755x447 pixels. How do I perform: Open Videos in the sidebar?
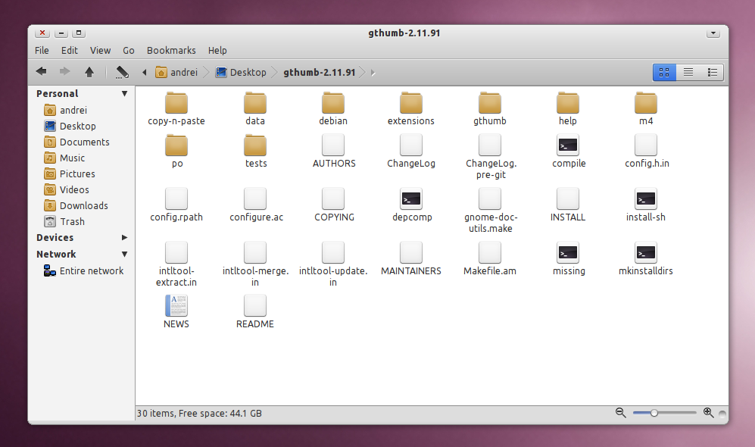[67, 189]
